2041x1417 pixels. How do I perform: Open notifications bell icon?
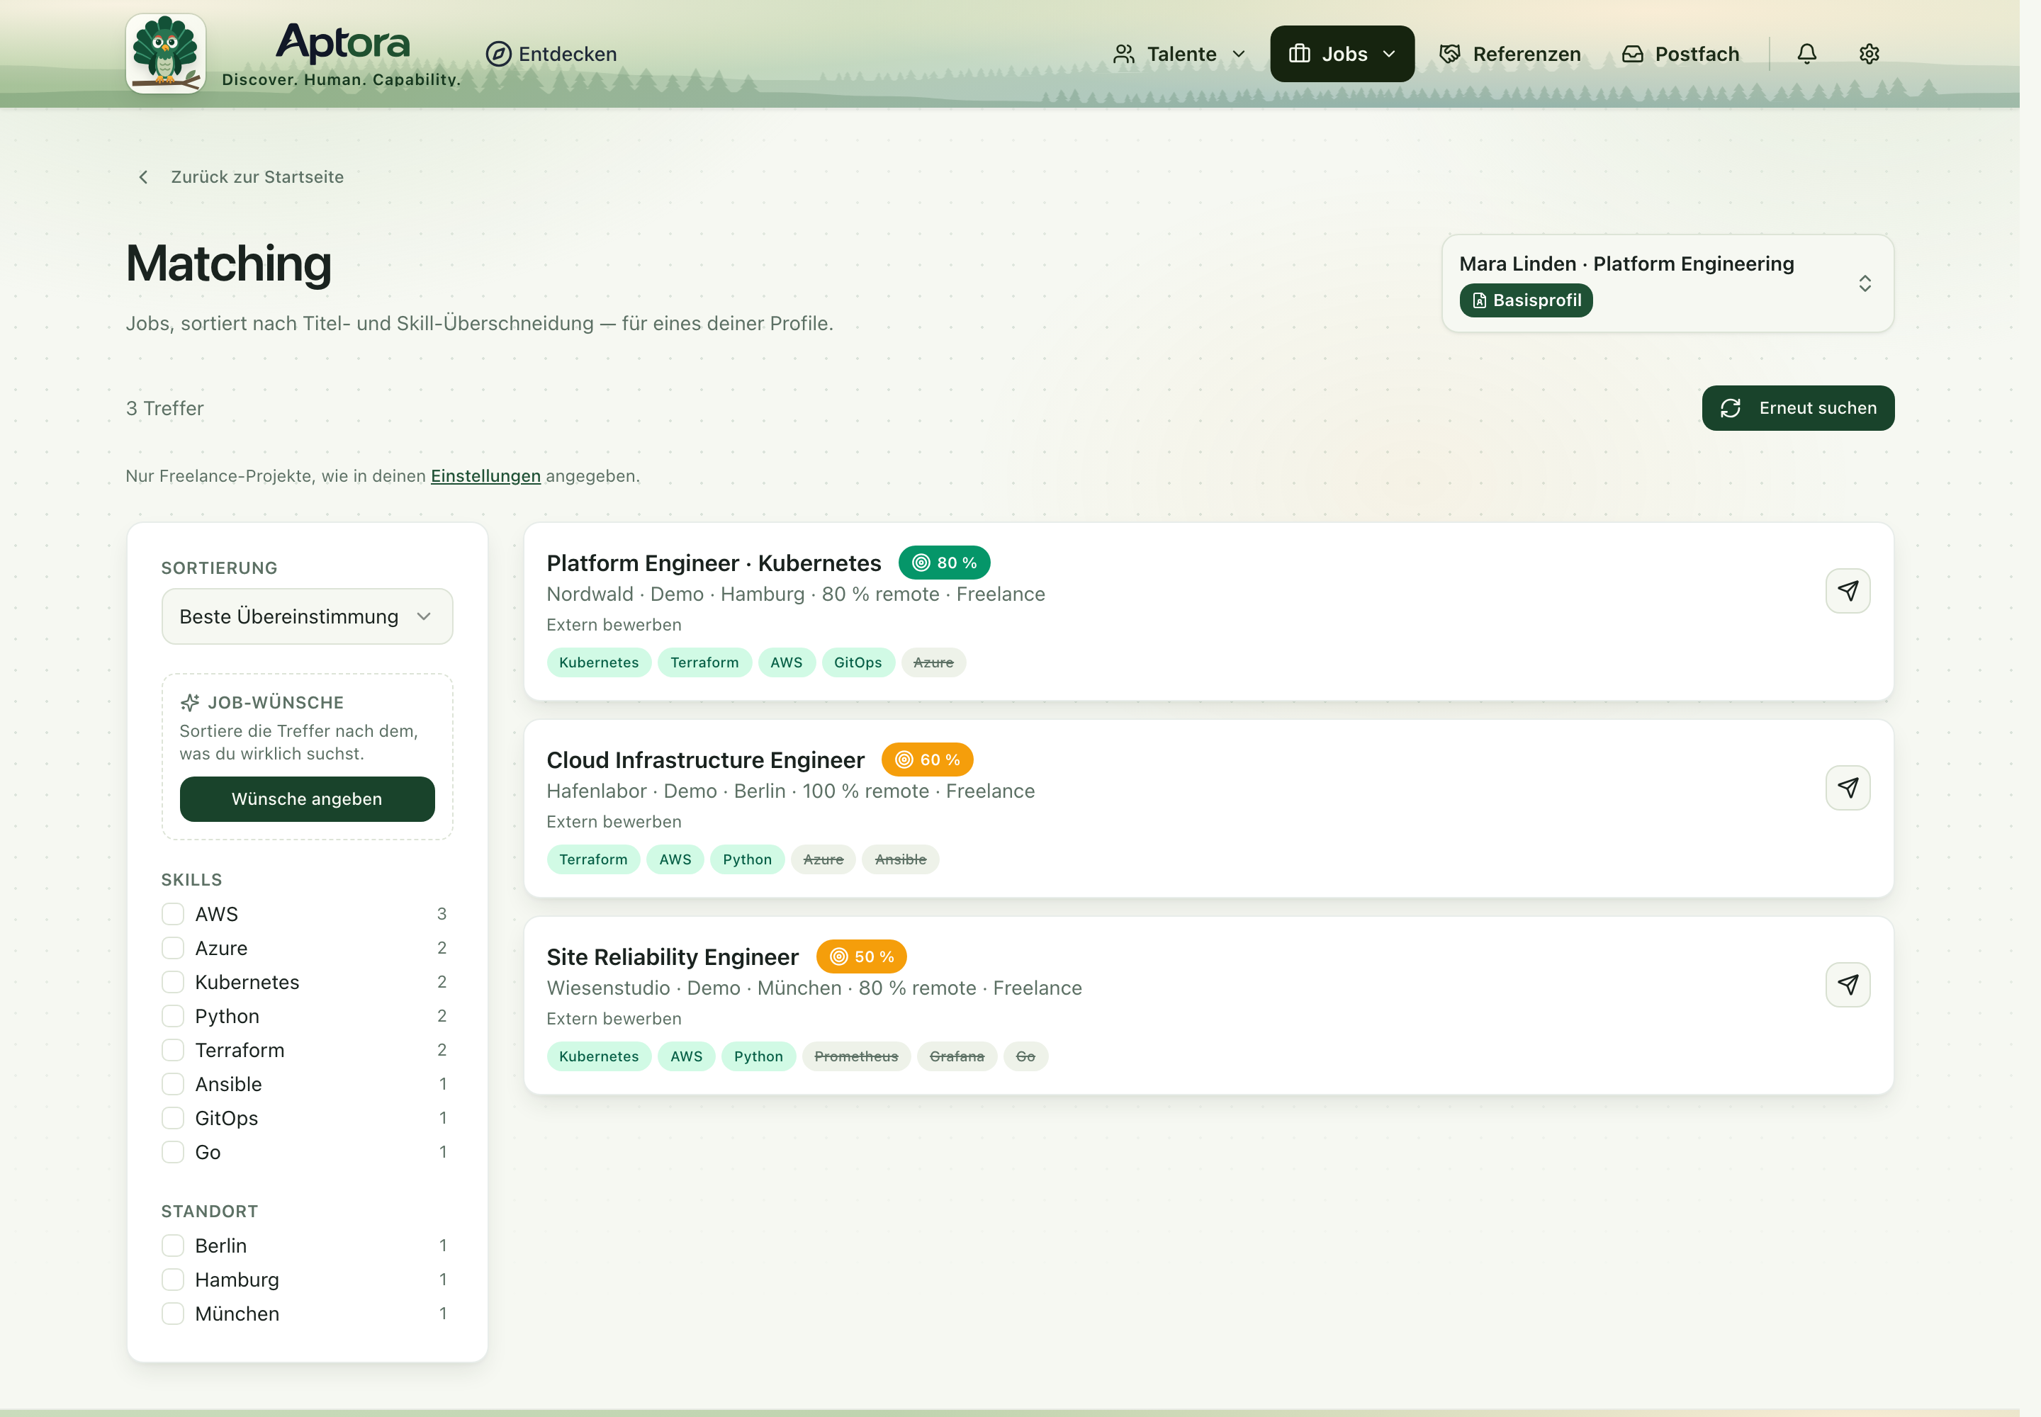(1806, 54)
